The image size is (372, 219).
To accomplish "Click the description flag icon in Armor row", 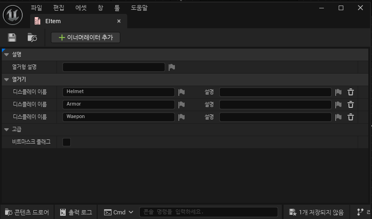I will point(338,105).
